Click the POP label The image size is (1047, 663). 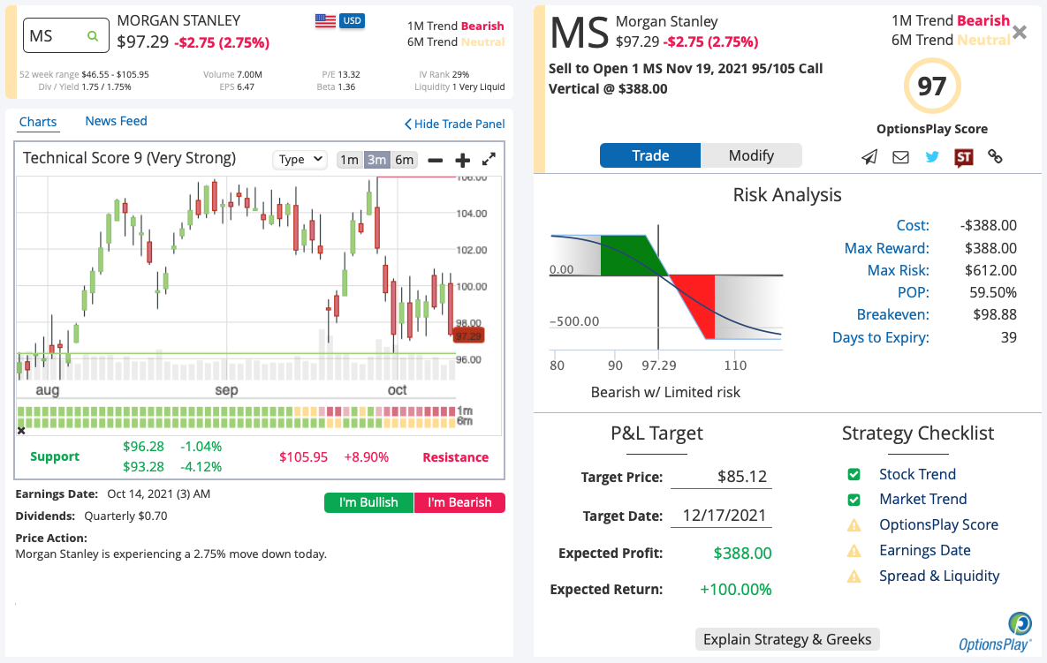click(x=914, y=292)
